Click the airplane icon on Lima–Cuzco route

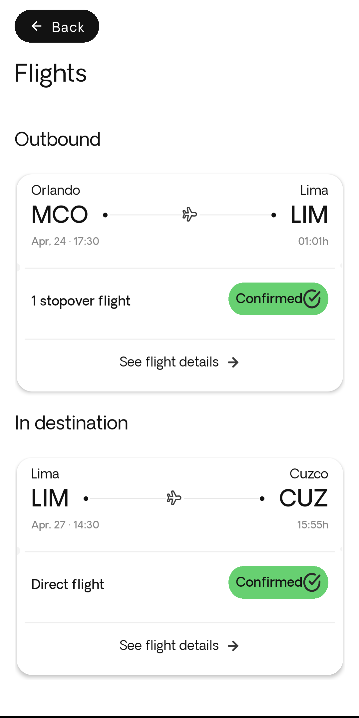(174, 498)
